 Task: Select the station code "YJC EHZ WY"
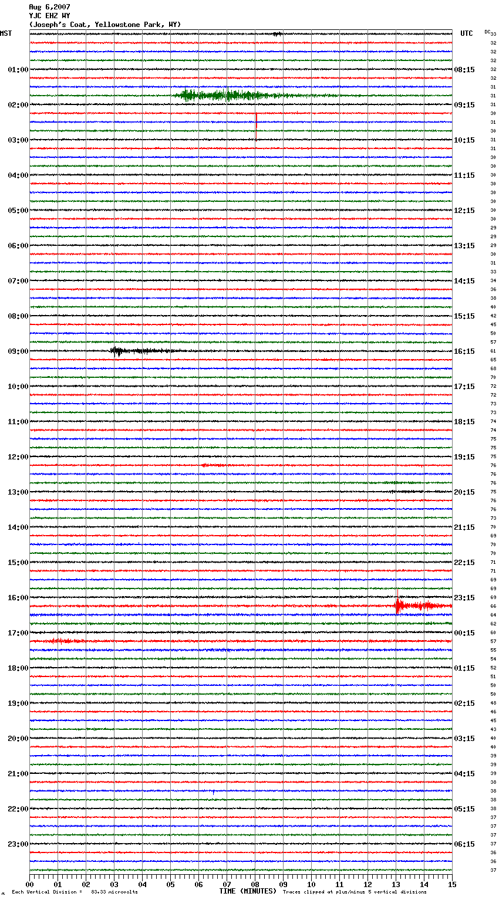click(49, 16)
